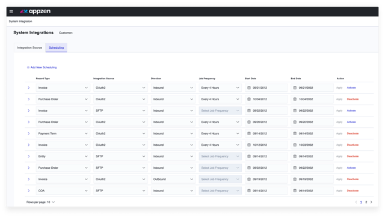Open the Payment Term record type dropdown
The width and height of the screenshot is (385, 218).
click(63, 134)
